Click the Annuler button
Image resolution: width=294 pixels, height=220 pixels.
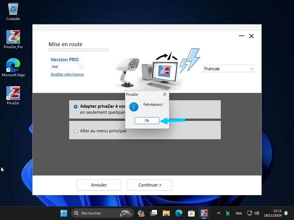[x=99, y=185]
